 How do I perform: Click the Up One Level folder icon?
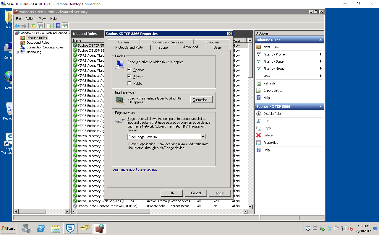point(33,26)
